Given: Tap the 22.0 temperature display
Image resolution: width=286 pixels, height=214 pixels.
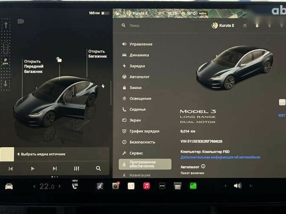Looking at the screenshot, I should point(47,186).
